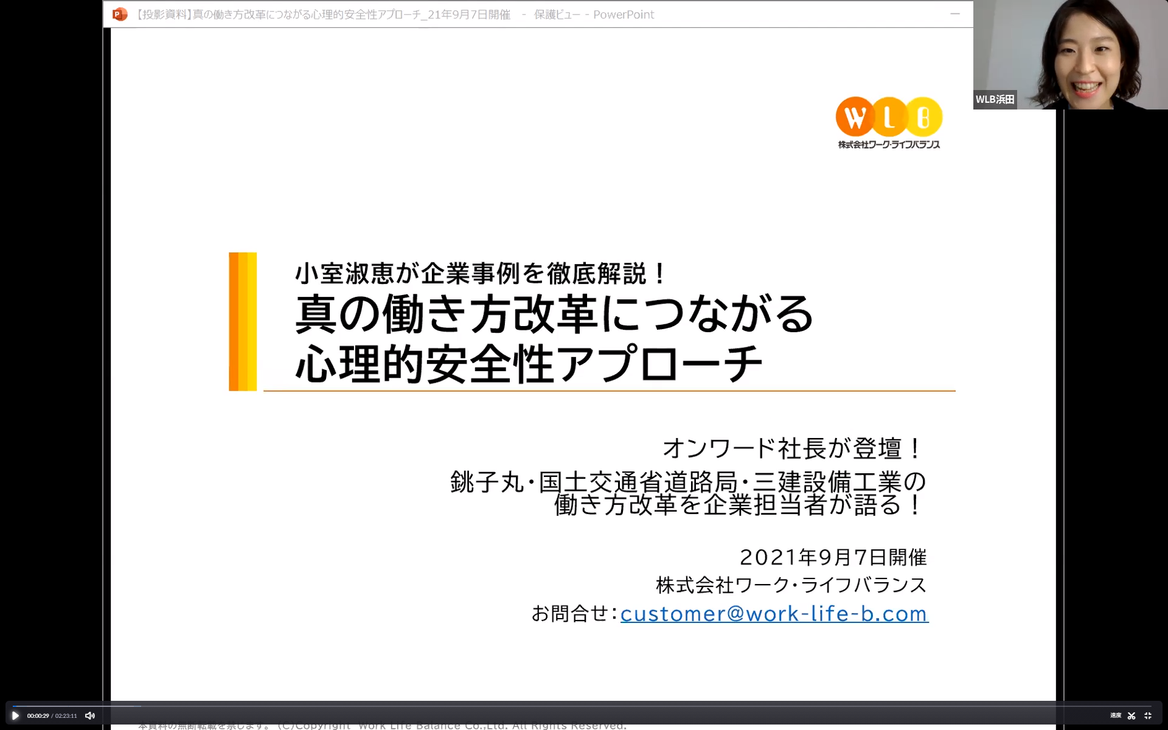Mute the video audio
Screen dimensions: 1168x730
tap(90, 715)
